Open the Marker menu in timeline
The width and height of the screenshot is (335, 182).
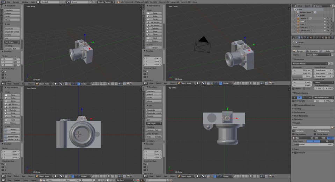coord(17,180)
